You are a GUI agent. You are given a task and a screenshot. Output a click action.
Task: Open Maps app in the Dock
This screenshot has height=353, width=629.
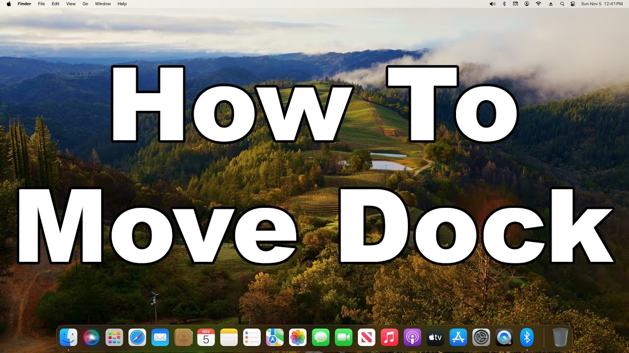pos(275,337)
